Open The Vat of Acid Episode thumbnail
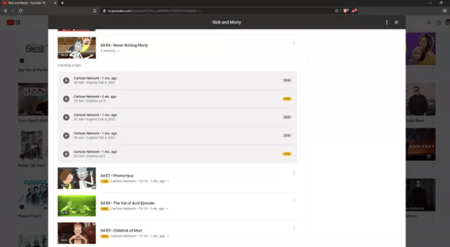450x247 pixels. pyautogui.click(x=77, y=205)
